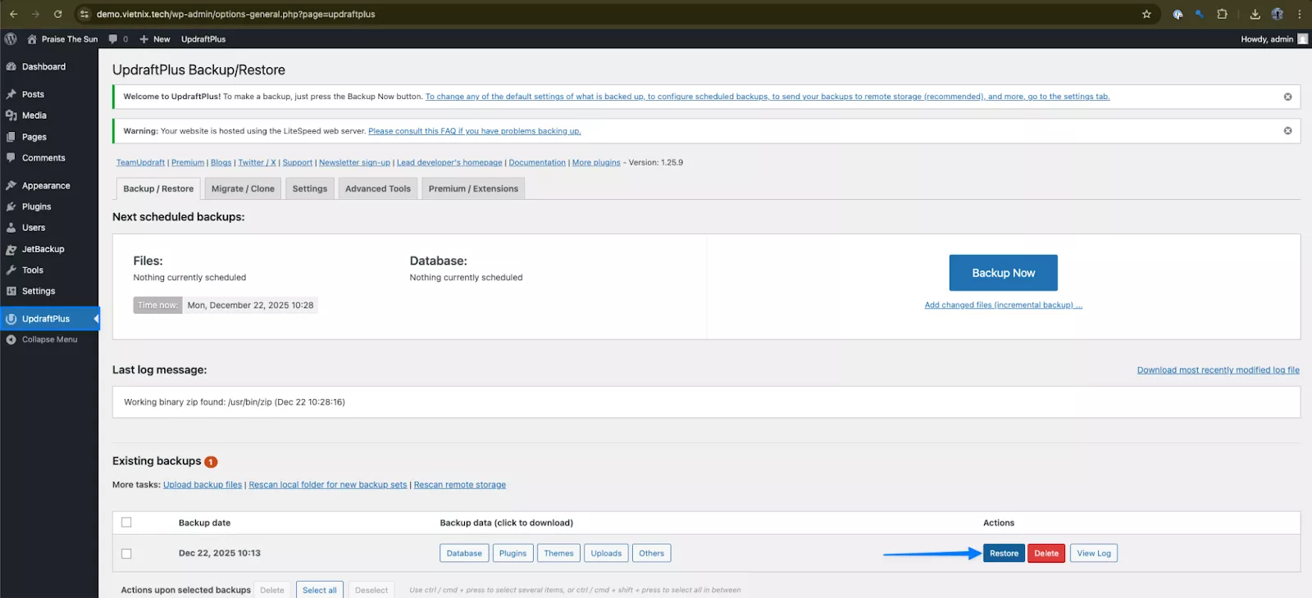Bookmark this page with the star icon
This screenshot has width=1312, height=598.
point(1146,14)
